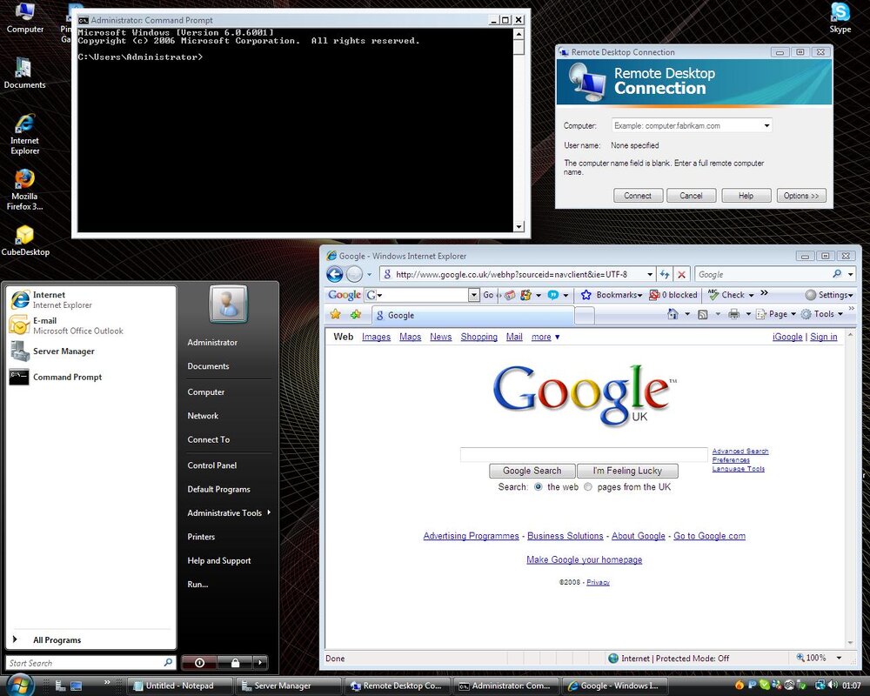Click Run... in the Start menu
This screenshot has width=870, height=696.
click(197, 585)
